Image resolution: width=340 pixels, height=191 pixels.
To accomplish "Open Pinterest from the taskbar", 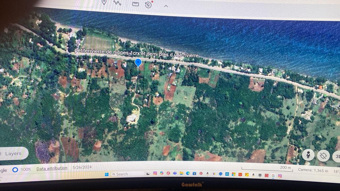I will coord(201,173).
